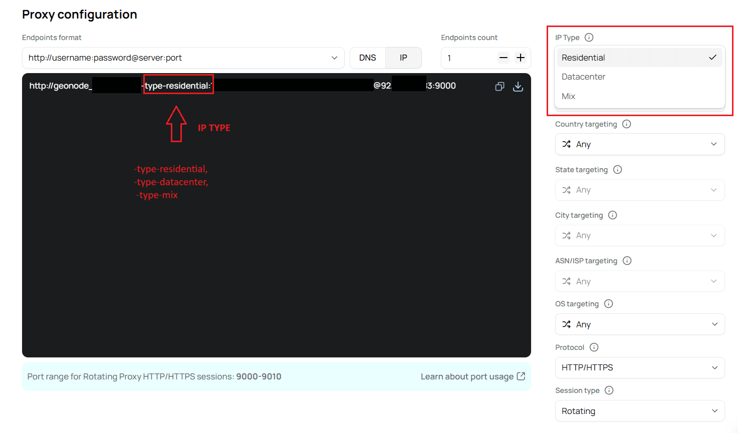Download the endpoints list
Image resolution: width=738 pixels, height=433 pixels.
click(x=518, y=87)
